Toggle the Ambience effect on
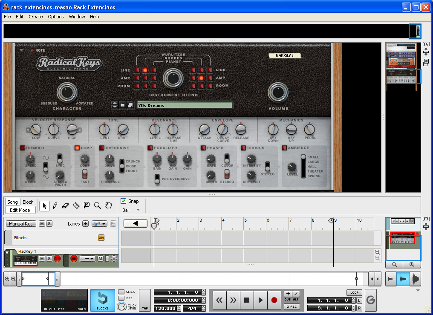The width and height of the screenshot is (433, 315). click(x=284, y=148)
